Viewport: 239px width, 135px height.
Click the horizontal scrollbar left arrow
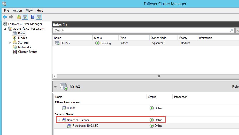tap(55, 76)
